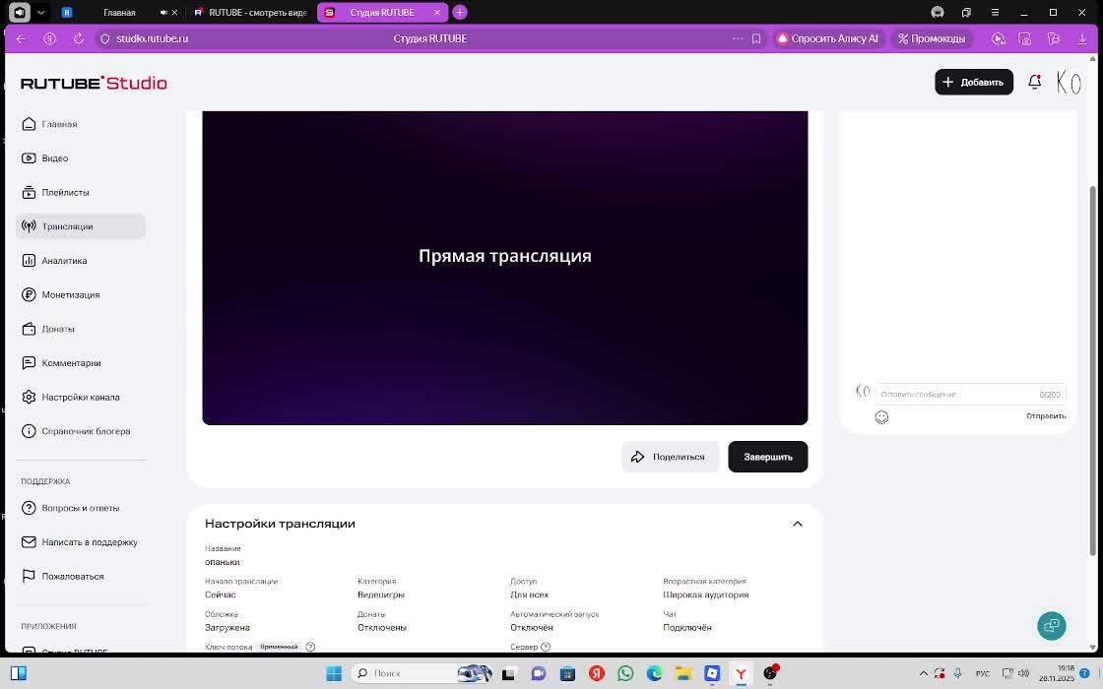Open the emoji picker in chat
This screenshot has width=1103, height=689.
point(881,417)
